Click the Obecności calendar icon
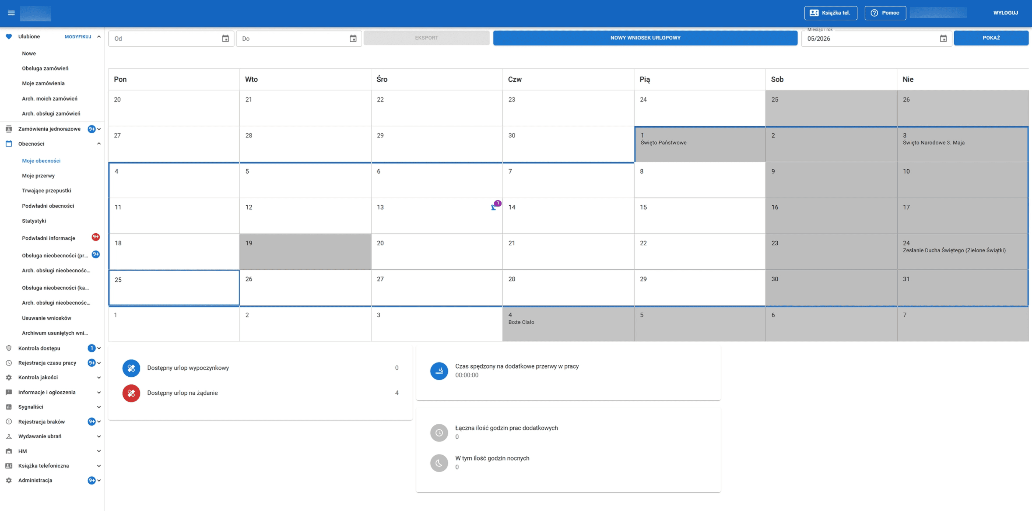The image size is (1032, 511). point(9,144)
